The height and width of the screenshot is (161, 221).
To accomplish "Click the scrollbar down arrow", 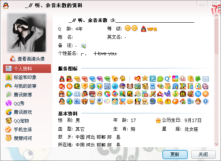I will (216, 144).
